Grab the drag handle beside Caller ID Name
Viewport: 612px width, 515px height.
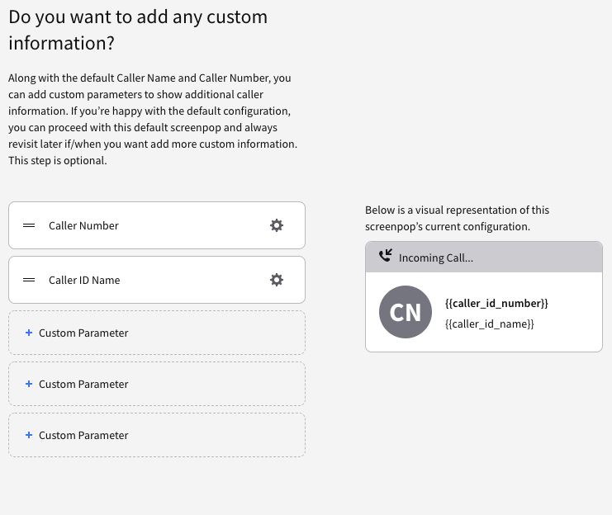tap(29, 280)
